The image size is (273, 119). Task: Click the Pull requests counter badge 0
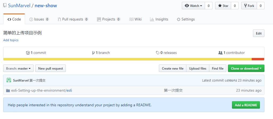click(86, 19)
